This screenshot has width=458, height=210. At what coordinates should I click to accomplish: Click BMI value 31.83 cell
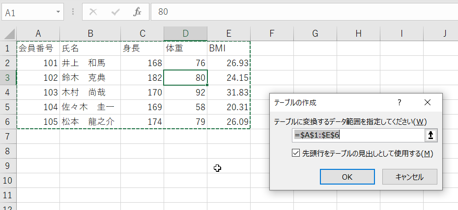tap(229, 92)
